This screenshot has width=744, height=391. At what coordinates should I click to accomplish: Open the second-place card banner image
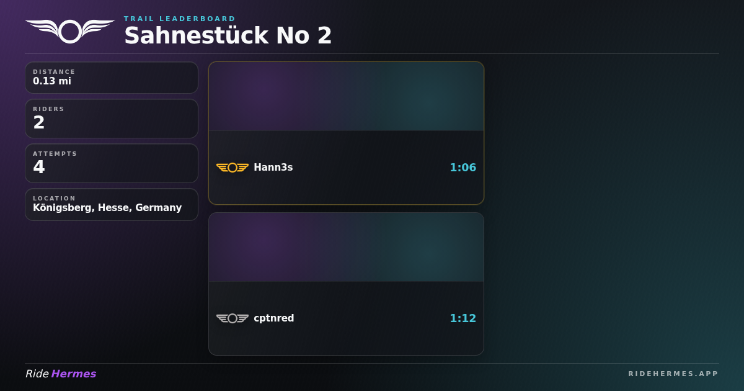point(346,247)
